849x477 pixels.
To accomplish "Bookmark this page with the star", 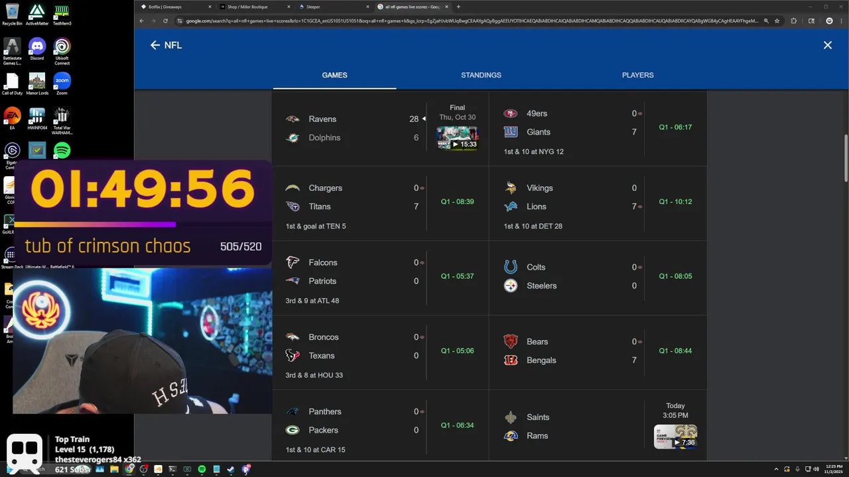I will [x=777, y=21].
